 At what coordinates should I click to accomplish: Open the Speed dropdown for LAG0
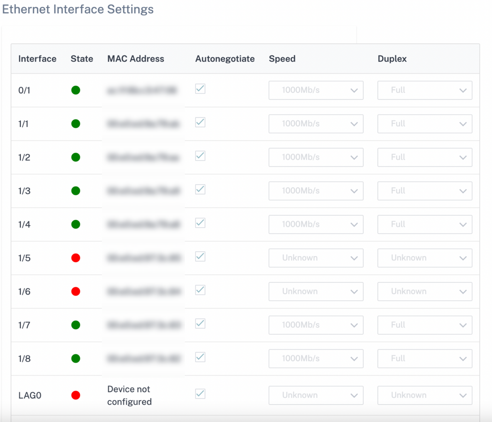pos(316,395)
